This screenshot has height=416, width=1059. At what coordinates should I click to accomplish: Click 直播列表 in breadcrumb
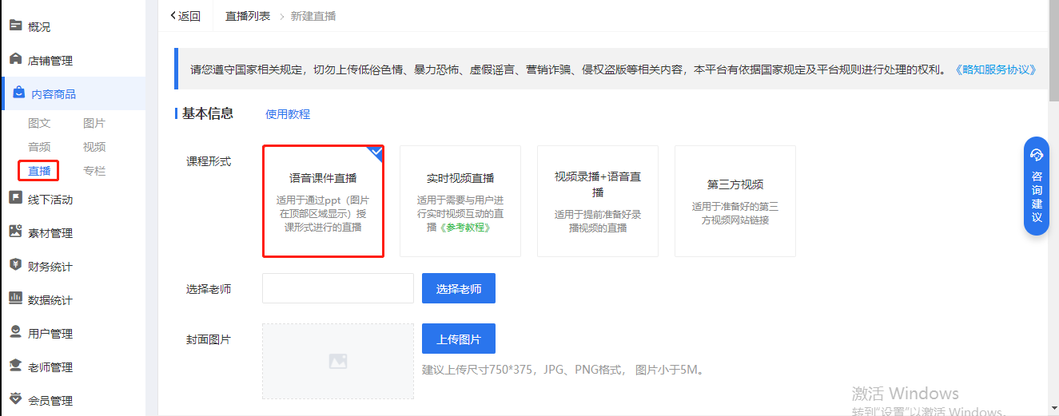click(x=248, y=16)
